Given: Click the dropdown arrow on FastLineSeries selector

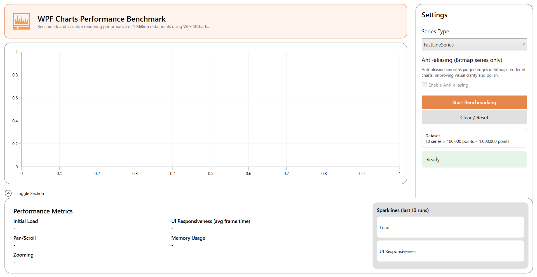Looking at the screenshot, I should [x=523, y=44].
